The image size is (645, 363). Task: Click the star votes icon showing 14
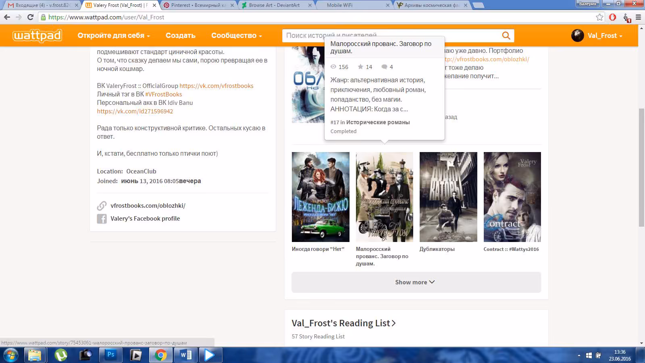(x=360, y=67)
